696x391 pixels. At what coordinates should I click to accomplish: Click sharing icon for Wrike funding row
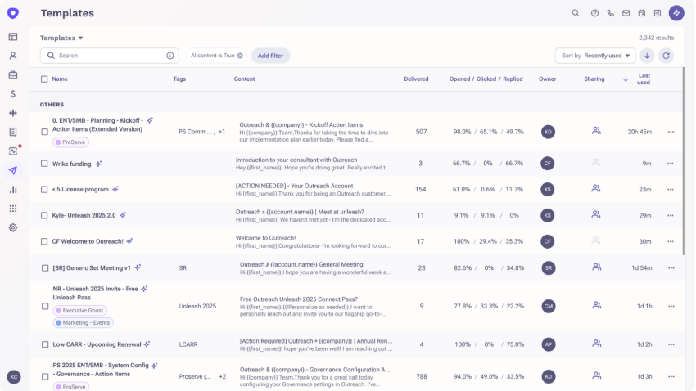click(595, 163)
